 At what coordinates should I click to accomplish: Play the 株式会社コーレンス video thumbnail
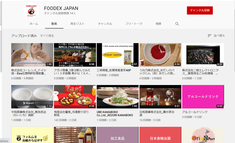[x=32, y=55]
